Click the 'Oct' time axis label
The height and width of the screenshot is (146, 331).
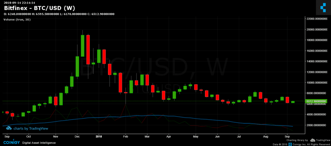[x=29, y=137]
